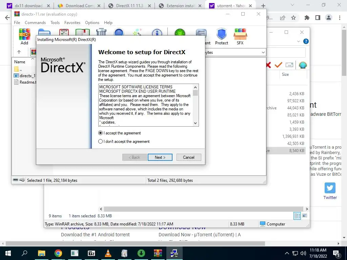Screen dimensions: 347x260
Task: Open the Chrome three-dot menu
Action: click(340, 18)
